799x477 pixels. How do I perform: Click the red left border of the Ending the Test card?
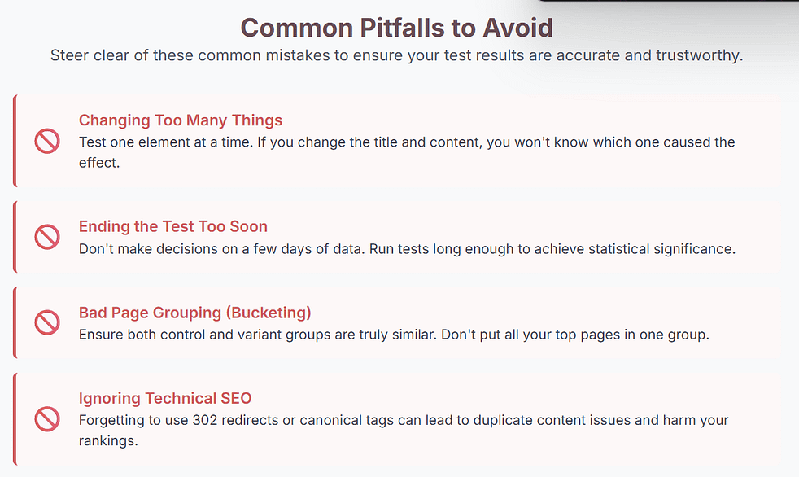click(x=15, y=237)
